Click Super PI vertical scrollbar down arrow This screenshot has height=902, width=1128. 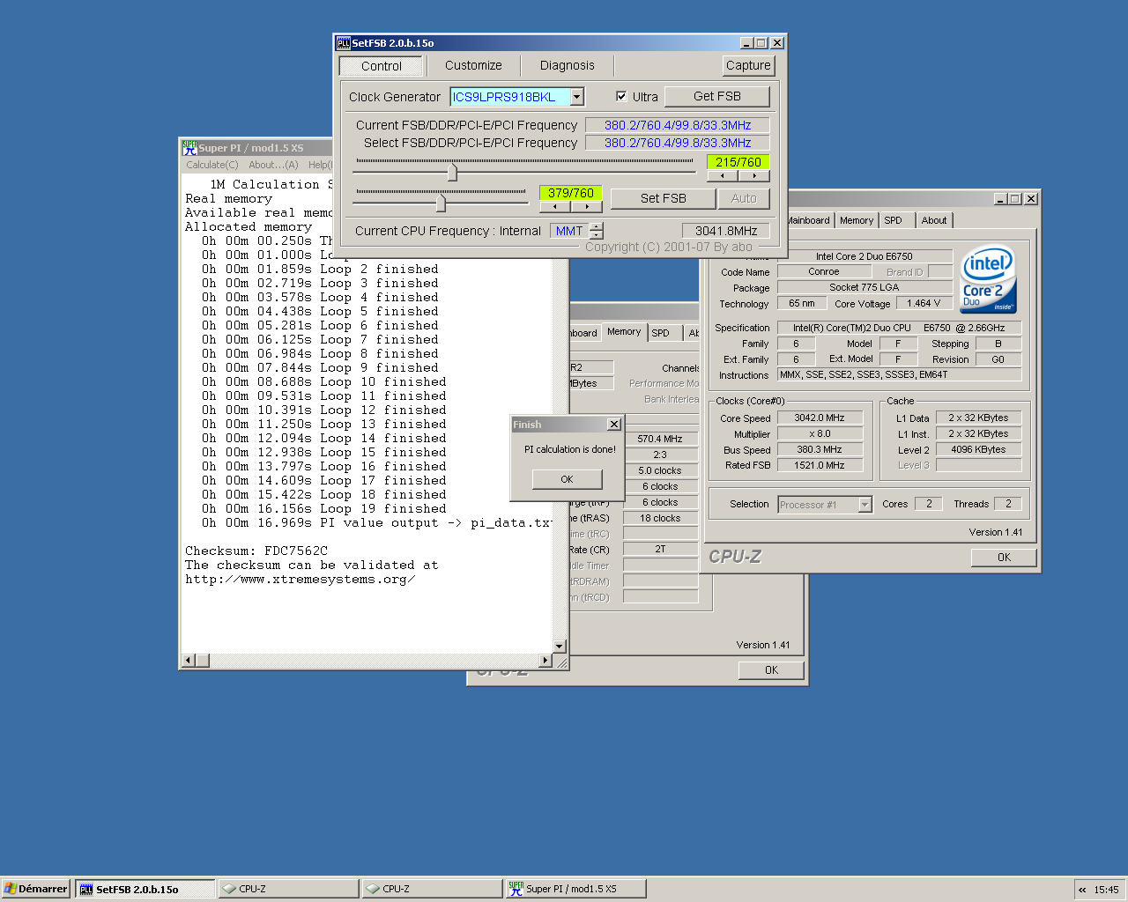pyautogui.click(x=559, y=646)
